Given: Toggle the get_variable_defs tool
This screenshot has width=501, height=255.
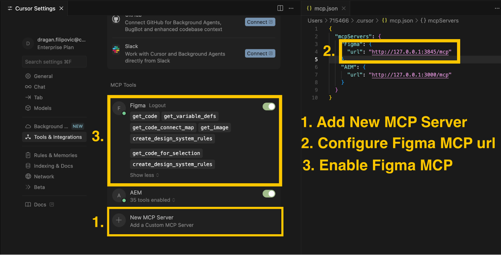Looking at the screenshot, I should [x=190, y=116].
